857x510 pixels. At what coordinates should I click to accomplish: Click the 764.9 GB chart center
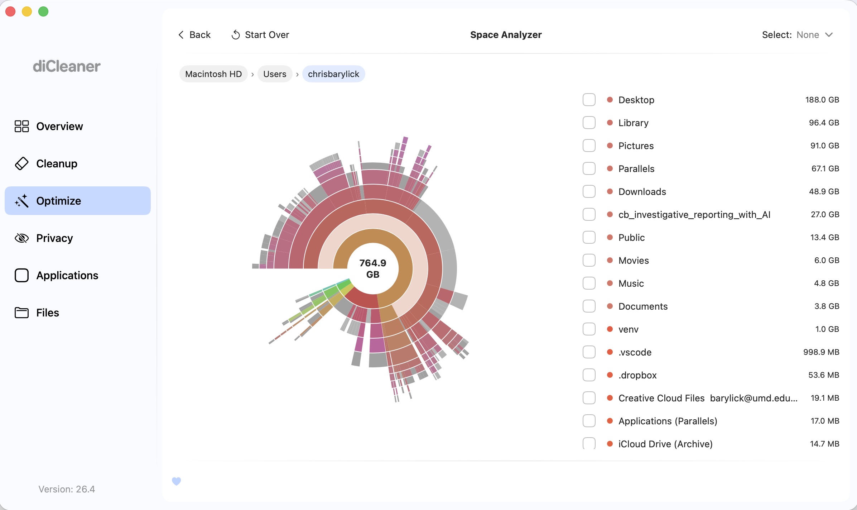point(373,268)
